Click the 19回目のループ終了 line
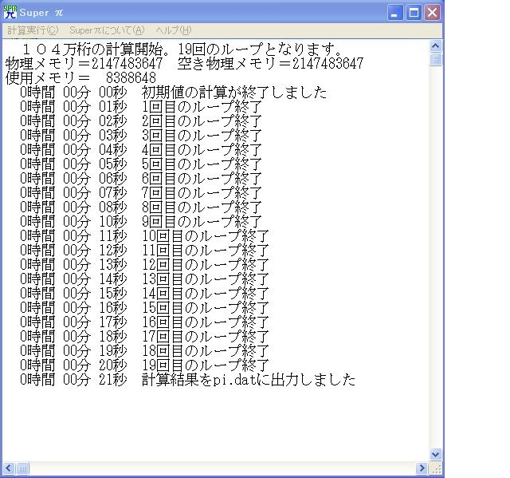The image size is (510, 478). [x=144, y=365]
